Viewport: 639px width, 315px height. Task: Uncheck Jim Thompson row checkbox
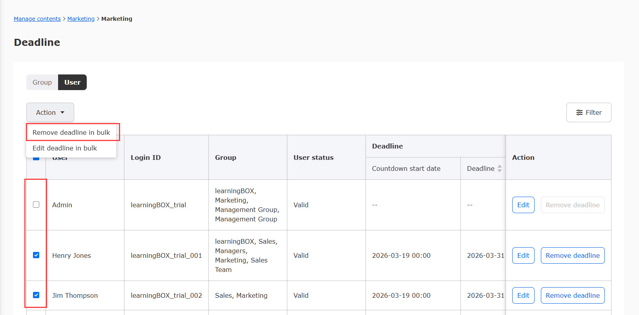36,295
